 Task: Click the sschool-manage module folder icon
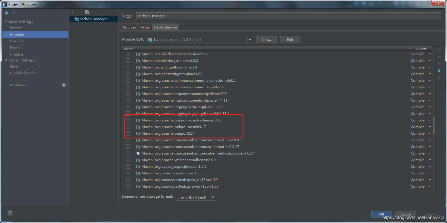77,19
